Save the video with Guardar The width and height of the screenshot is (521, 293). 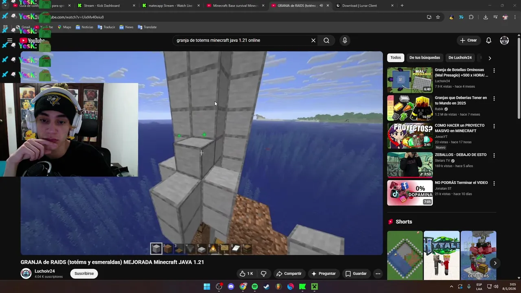356,273
